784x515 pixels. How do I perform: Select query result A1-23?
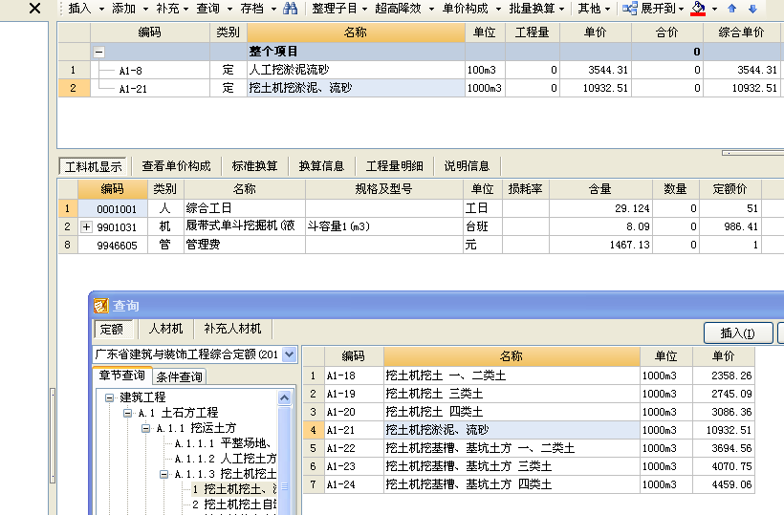coord(529,466)
